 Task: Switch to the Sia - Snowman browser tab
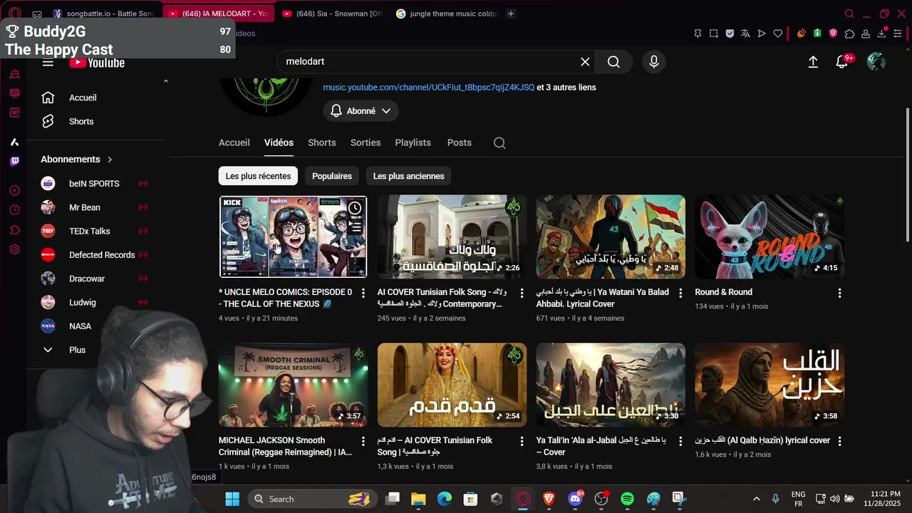332,14
